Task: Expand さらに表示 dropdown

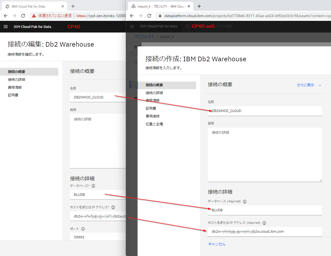Action: click(x=309, y=85)
